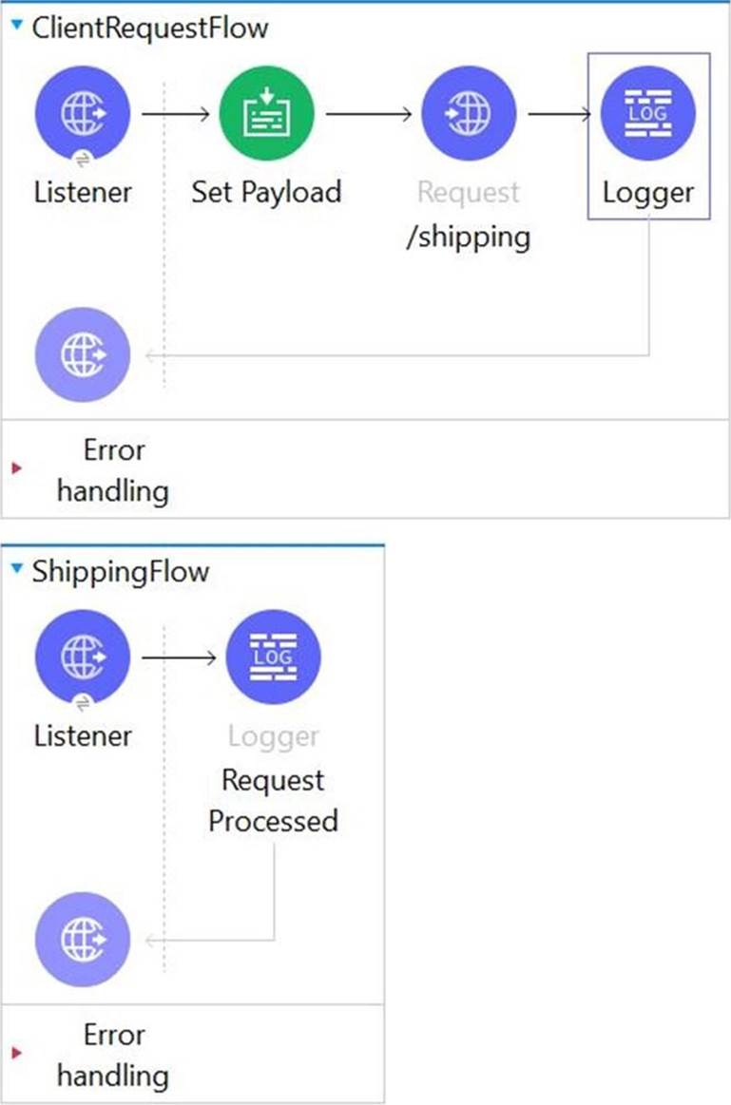Select the Set Payload component
This screenshot has width=731, height=1105.
coord(267,114)
